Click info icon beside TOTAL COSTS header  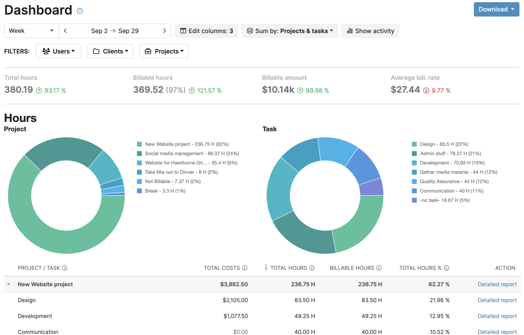tap(245, 268)
